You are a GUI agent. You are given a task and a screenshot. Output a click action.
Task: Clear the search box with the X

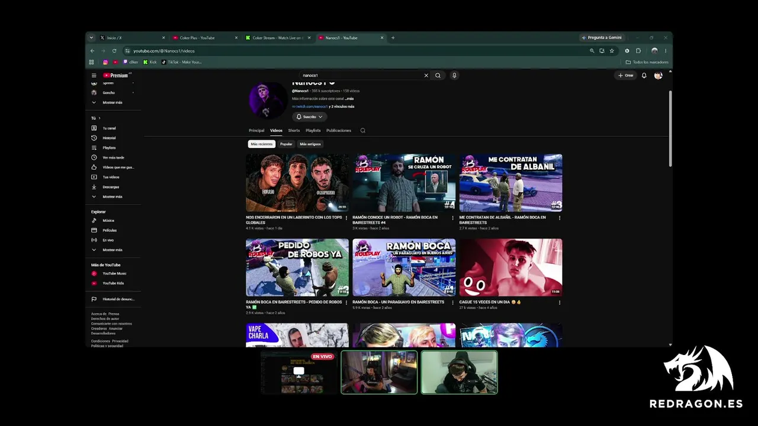pos(426,75)
